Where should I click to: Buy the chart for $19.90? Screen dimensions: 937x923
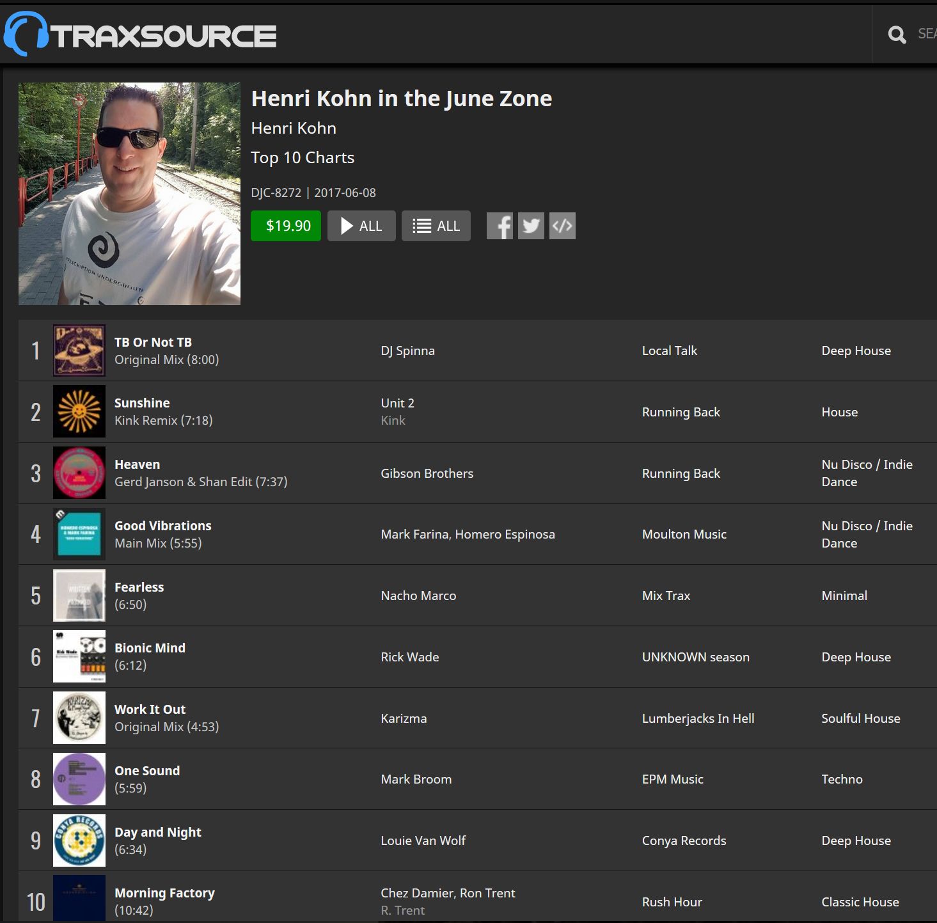(x=286, y=226)
